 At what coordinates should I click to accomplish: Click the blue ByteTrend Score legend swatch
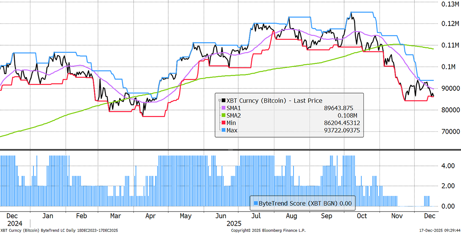click(255, 203)
